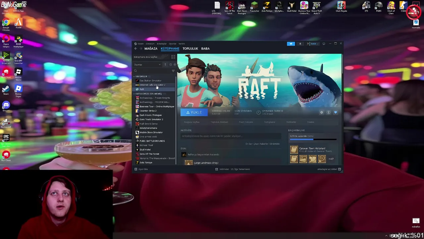The height and width of the screenshot is (239, 424).
Task: Click the recent activity clock filter icon
Action: coord(171,64)
